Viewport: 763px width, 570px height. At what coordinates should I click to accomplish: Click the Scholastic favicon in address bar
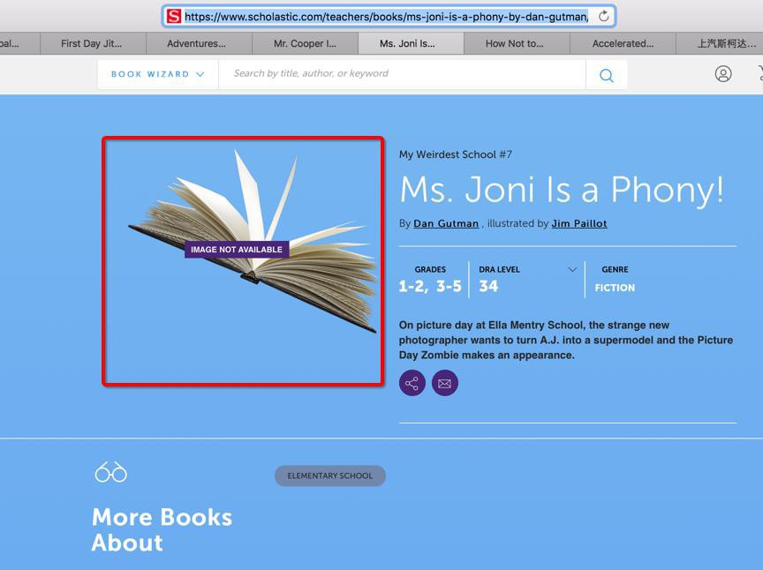point(174,17)
